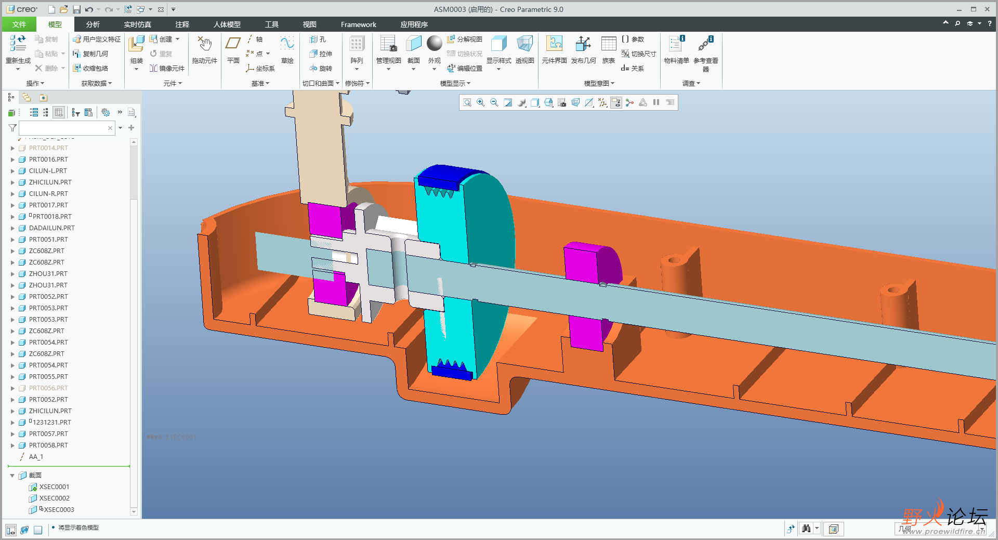
Task: Click the 复制几何 button
Action: coord(90,54)
